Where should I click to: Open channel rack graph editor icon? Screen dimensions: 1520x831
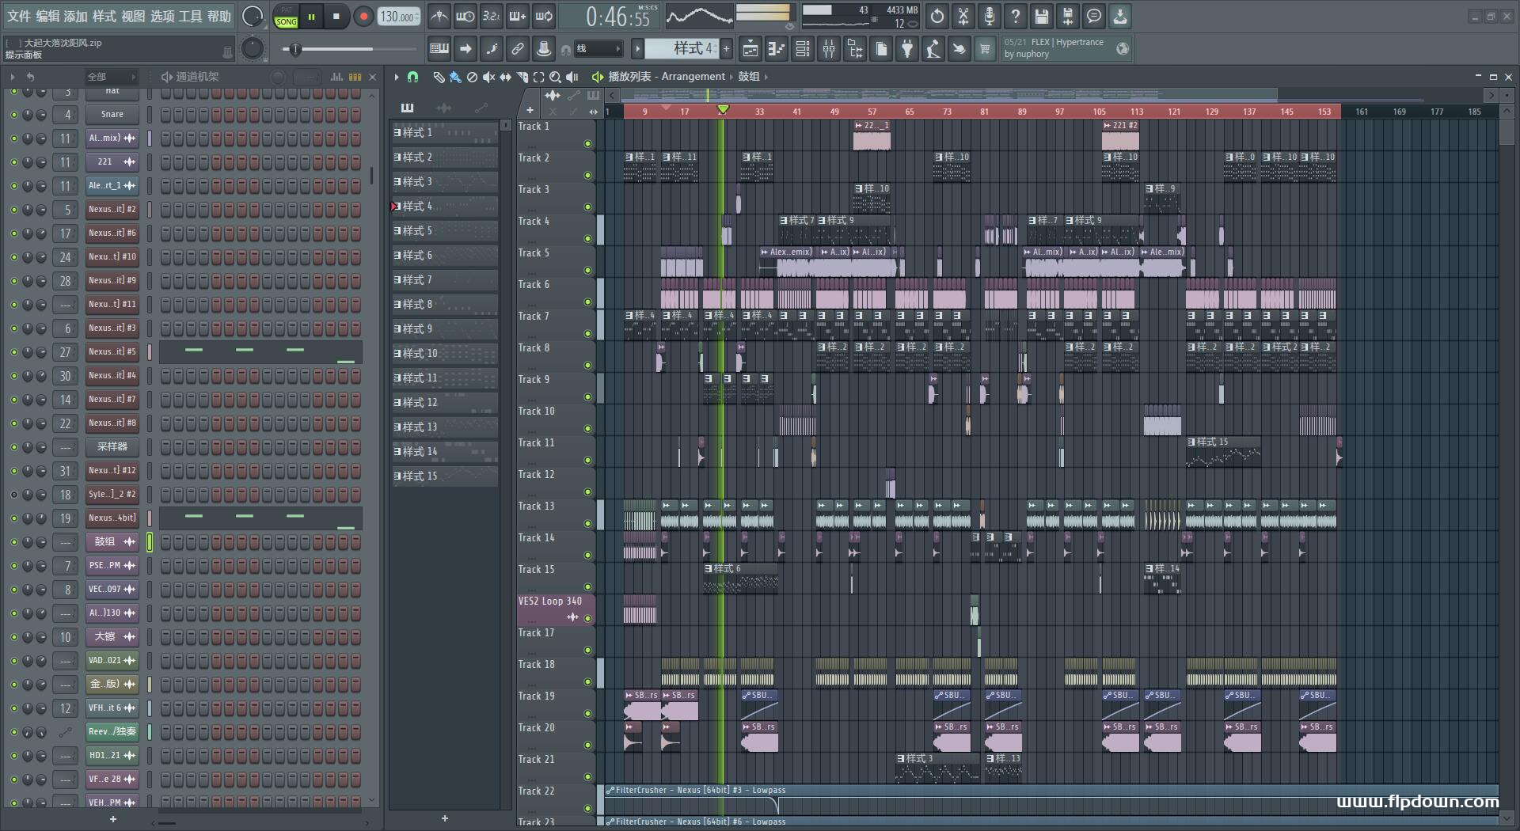click(336, 77)
